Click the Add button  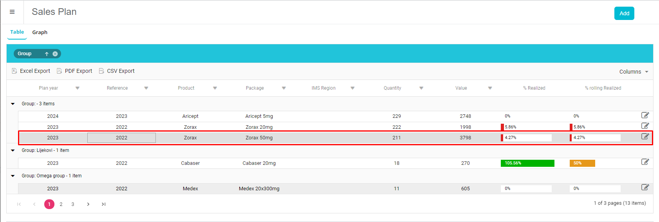point(624,13)
